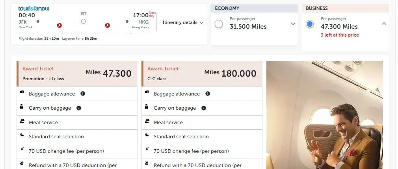Click the second Turkish Airlines logo on the flight route
The width and height of the screenshot is (398, 169).
pos(107,25)
